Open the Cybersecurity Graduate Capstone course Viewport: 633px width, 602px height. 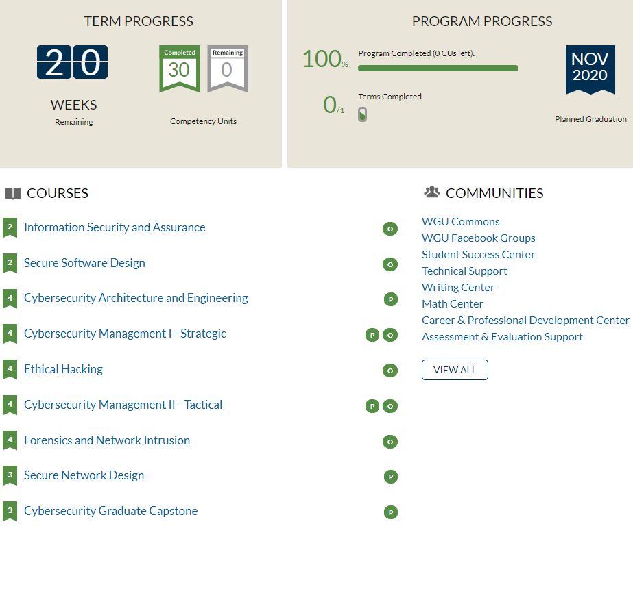[x=110, y=511]
